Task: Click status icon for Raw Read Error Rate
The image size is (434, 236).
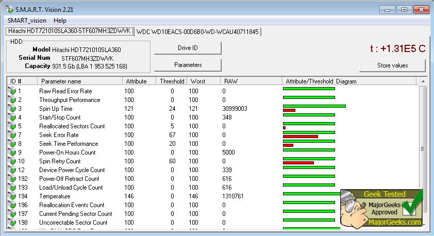Action: 12,91
